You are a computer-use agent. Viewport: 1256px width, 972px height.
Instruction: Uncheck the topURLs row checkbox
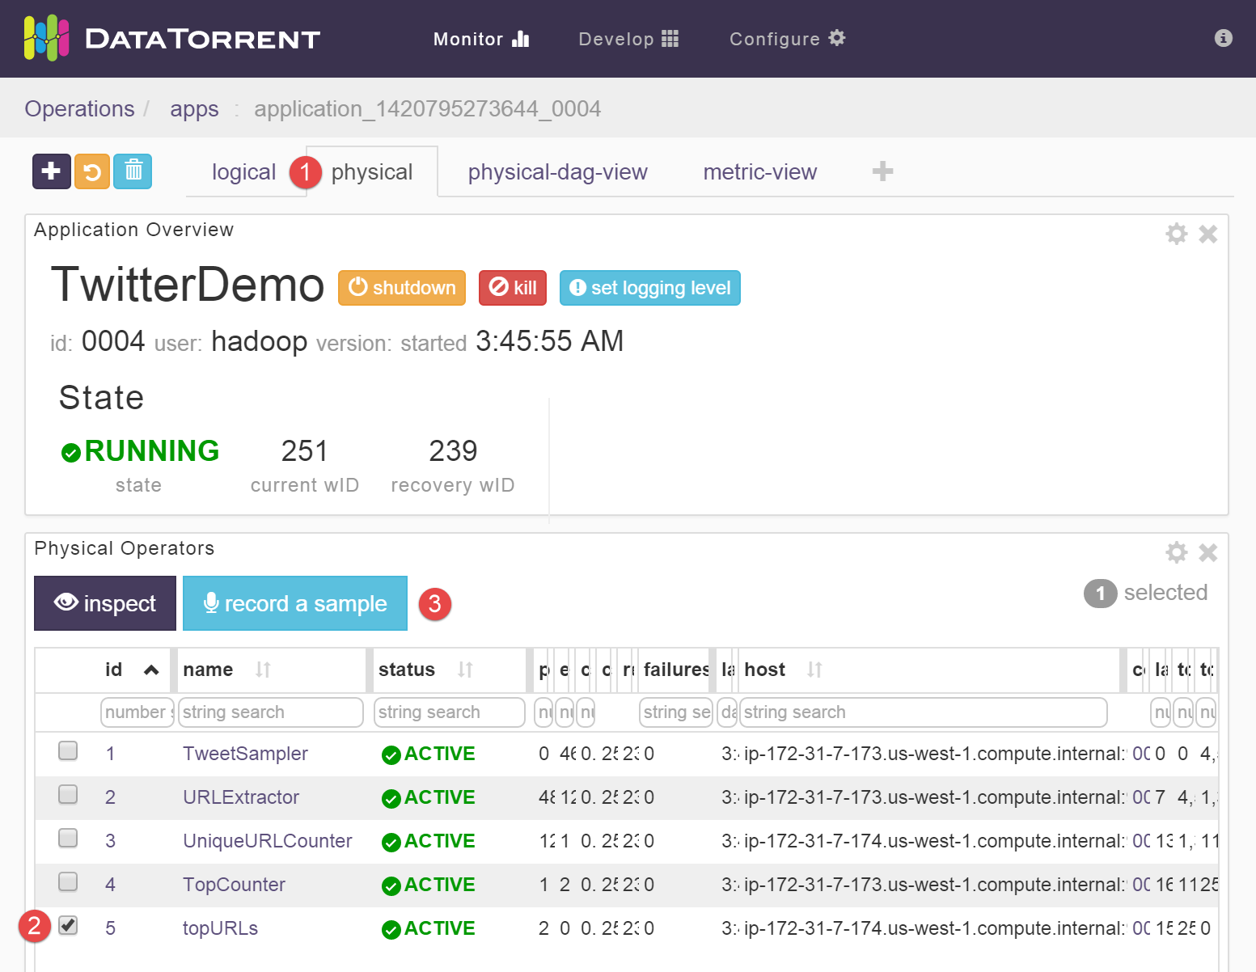click(68, 926)
